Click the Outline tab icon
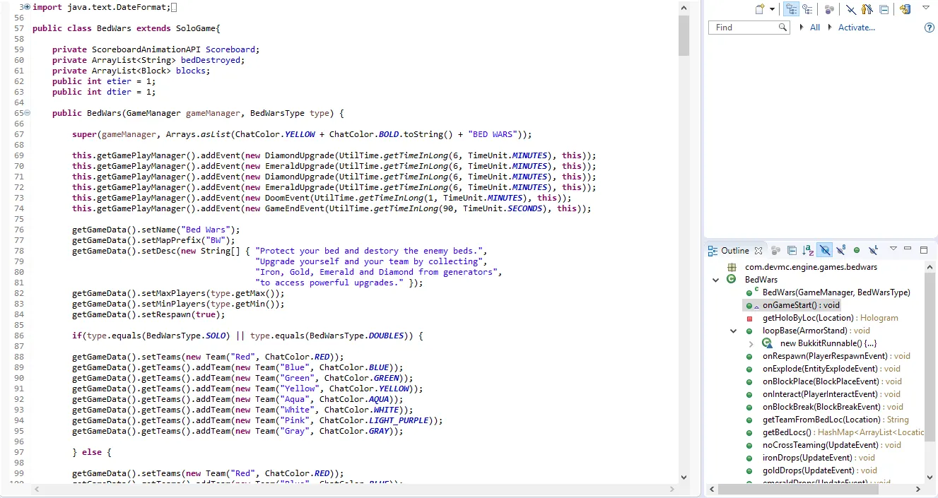Viewport: 938px width, 498px height. [713, 250]
